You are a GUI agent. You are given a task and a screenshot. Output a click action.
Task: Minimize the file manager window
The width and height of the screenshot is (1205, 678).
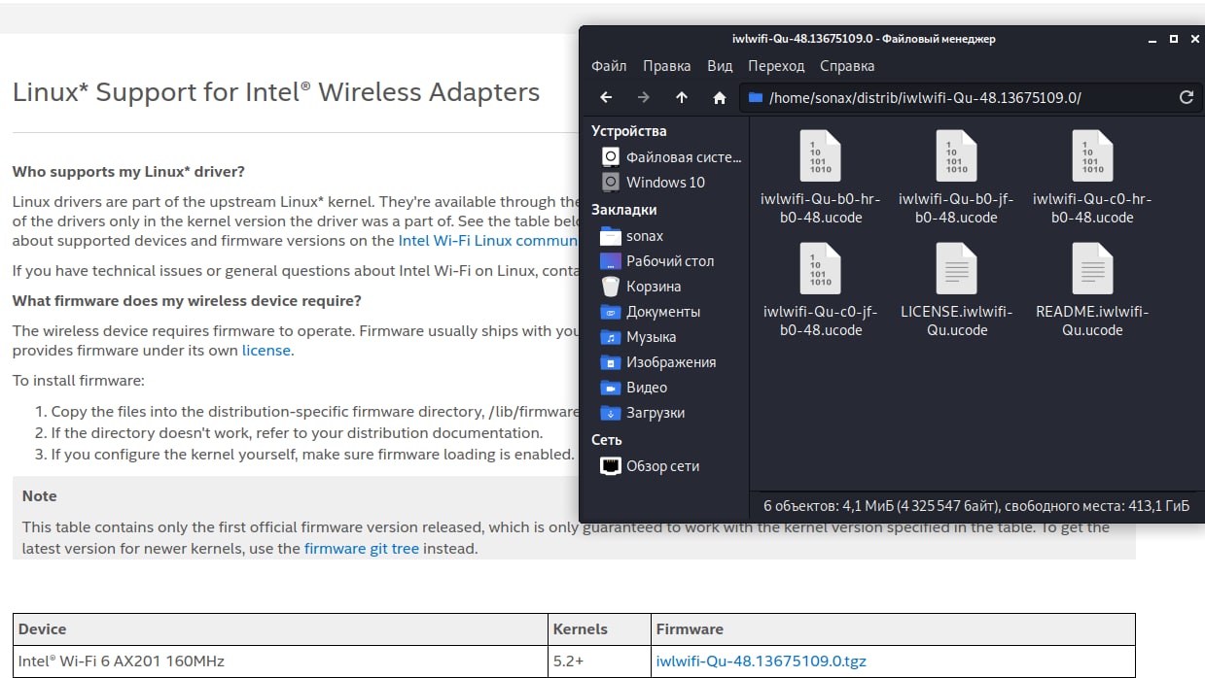pos(1154,39)
